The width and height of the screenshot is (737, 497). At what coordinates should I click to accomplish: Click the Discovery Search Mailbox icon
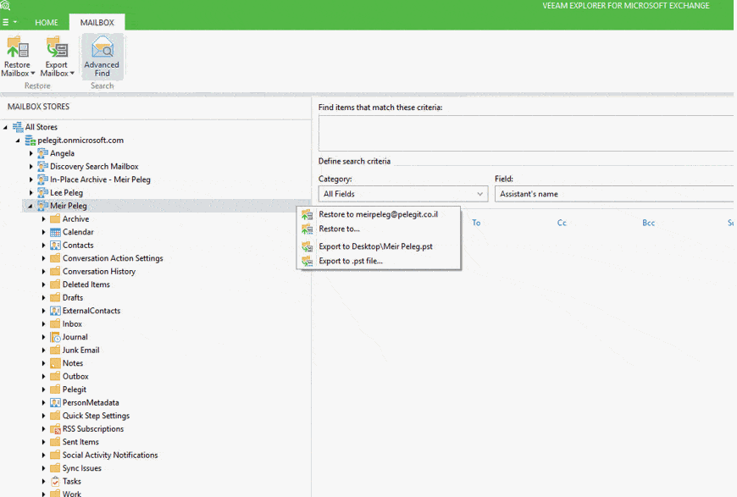pyautogui.click(x=42, y=166)
